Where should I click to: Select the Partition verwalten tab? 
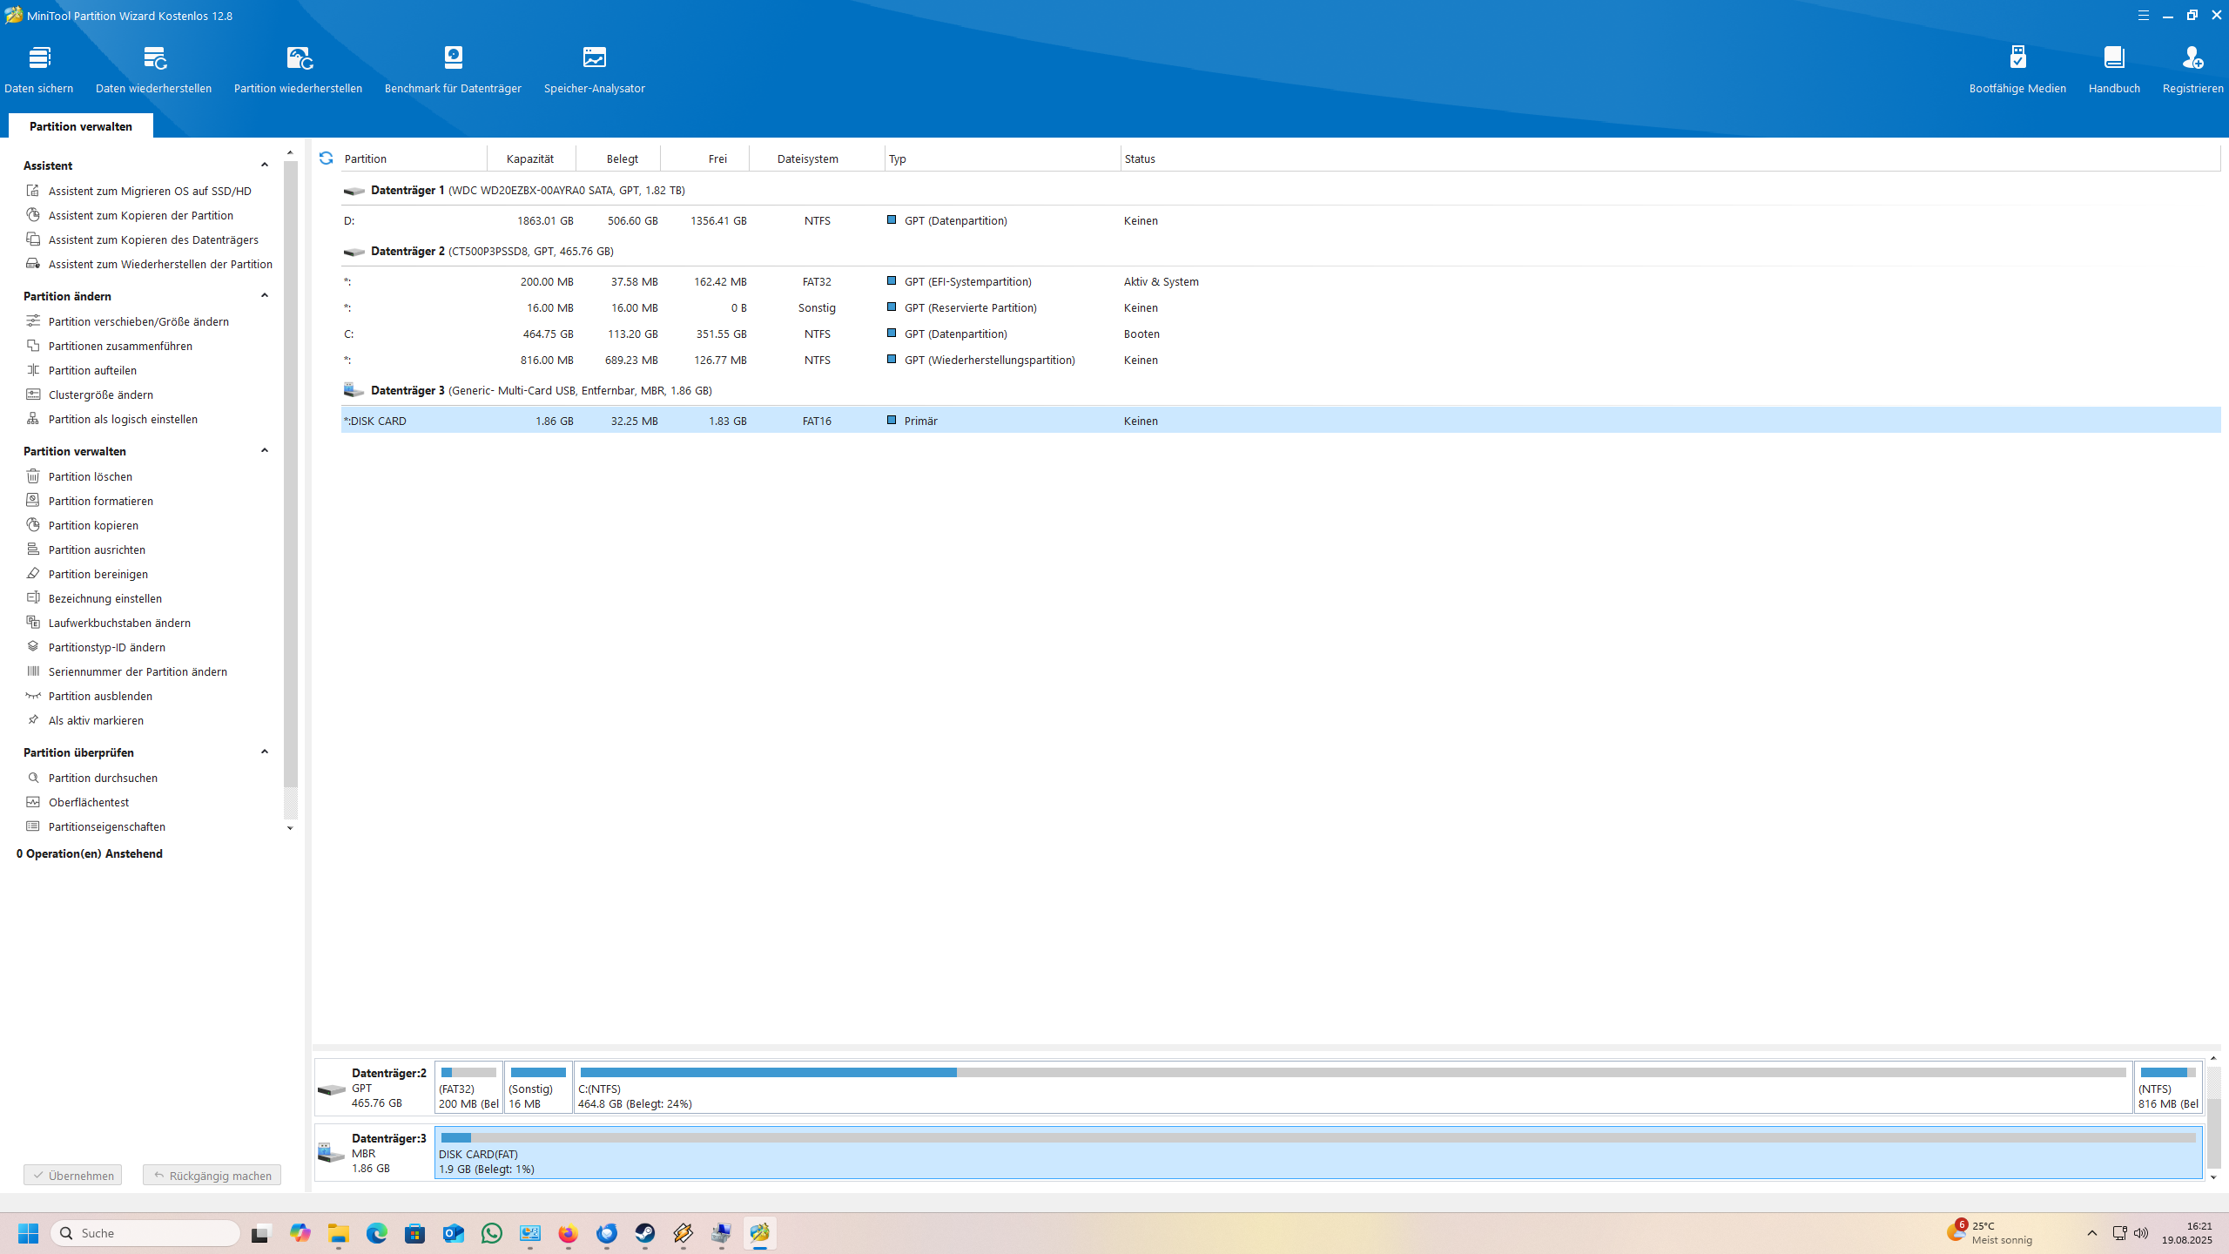pyautogui.click(x=81, y=126)
